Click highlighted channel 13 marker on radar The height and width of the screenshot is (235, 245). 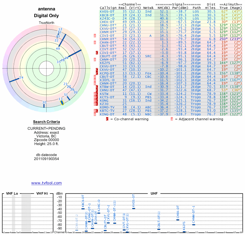[x=62, y=103]
